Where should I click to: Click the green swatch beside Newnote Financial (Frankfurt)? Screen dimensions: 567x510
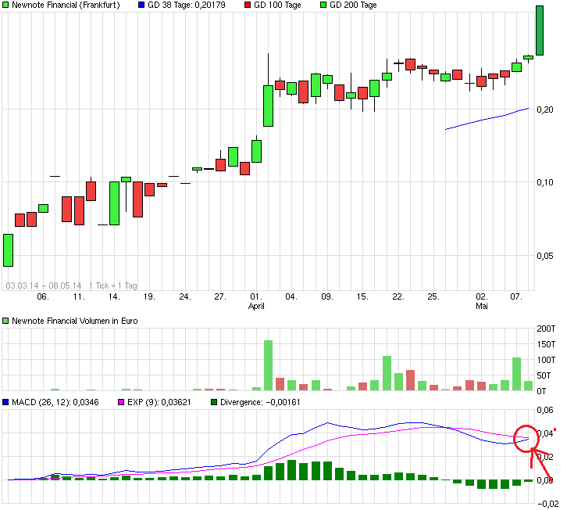click(6, 5)
